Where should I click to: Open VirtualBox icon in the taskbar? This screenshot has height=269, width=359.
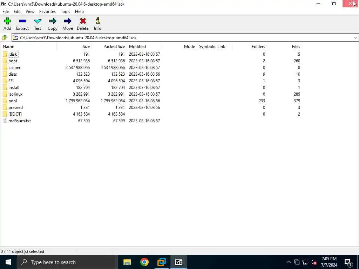(161, 262)
